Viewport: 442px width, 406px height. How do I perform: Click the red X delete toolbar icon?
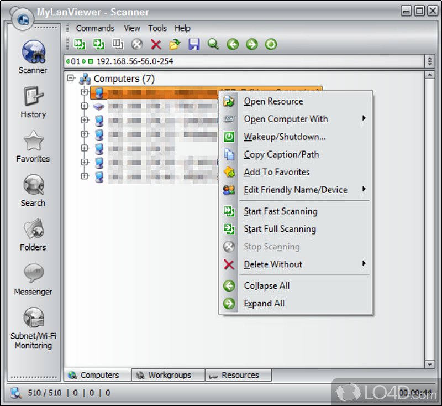[156, 44]
